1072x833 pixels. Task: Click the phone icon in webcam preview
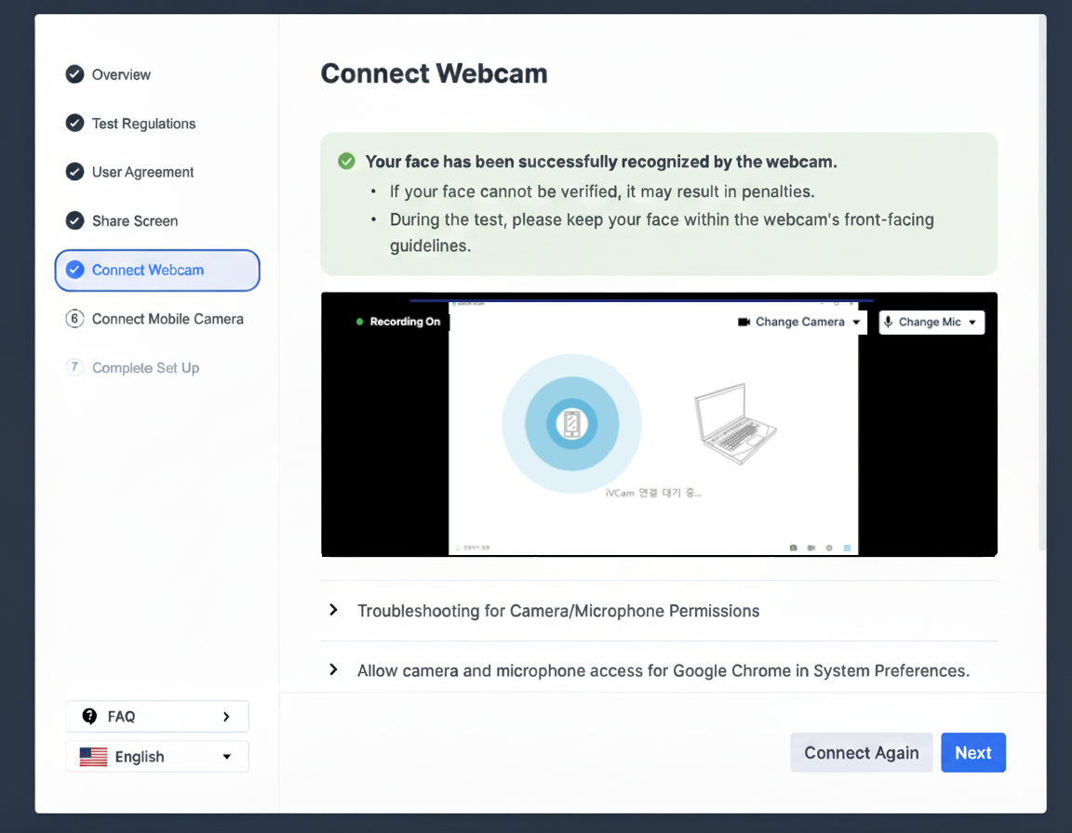pyautogui.click(x=571, y=424)
